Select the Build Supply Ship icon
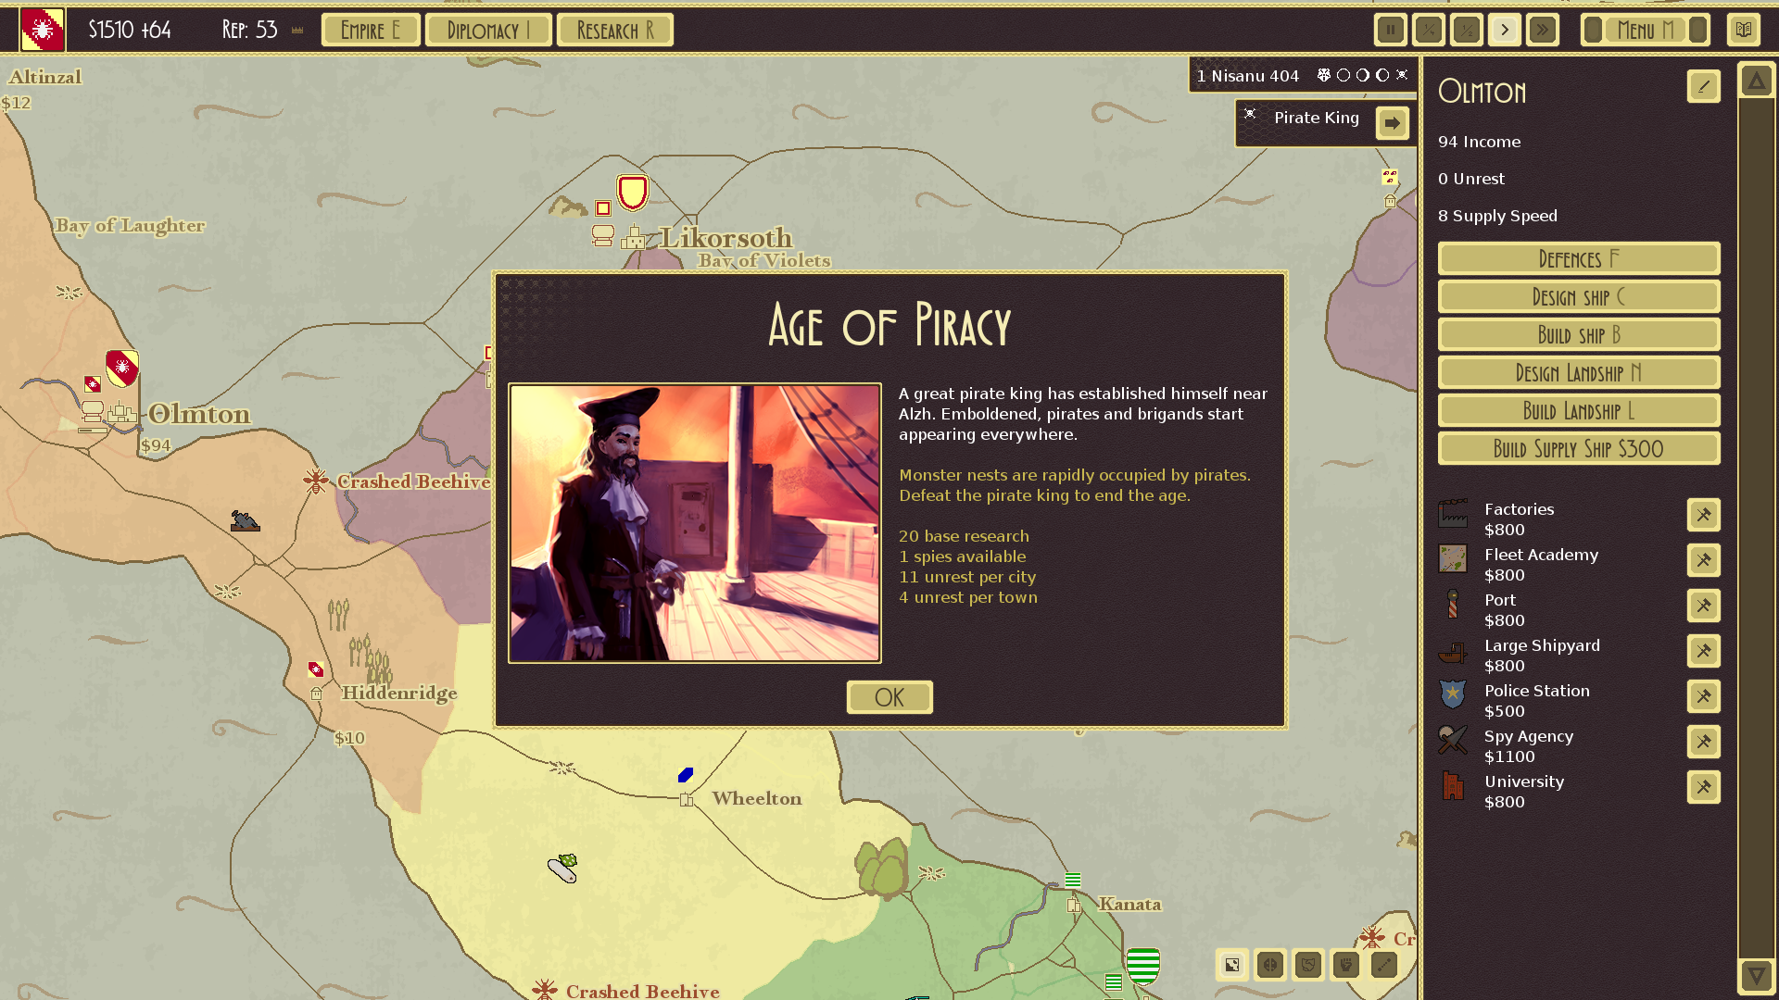 coord(1577,448)
